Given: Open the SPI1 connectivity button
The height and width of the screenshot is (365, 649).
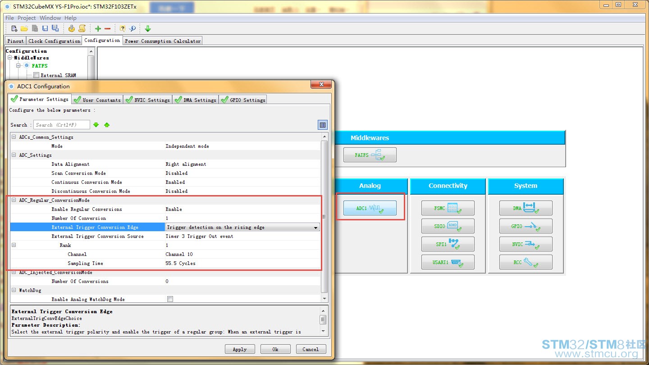Looking at the screenshot, I should (448, 244).
